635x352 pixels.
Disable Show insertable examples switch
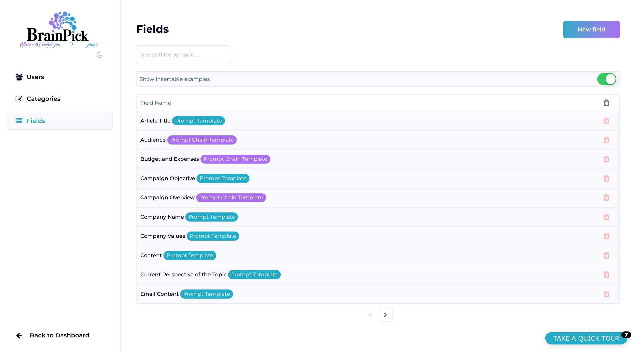coord(606,79)
